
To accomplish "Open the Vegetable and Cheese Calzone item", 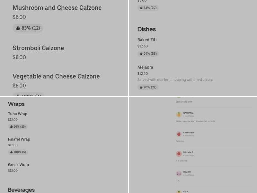I will click(x=56, y=76).
